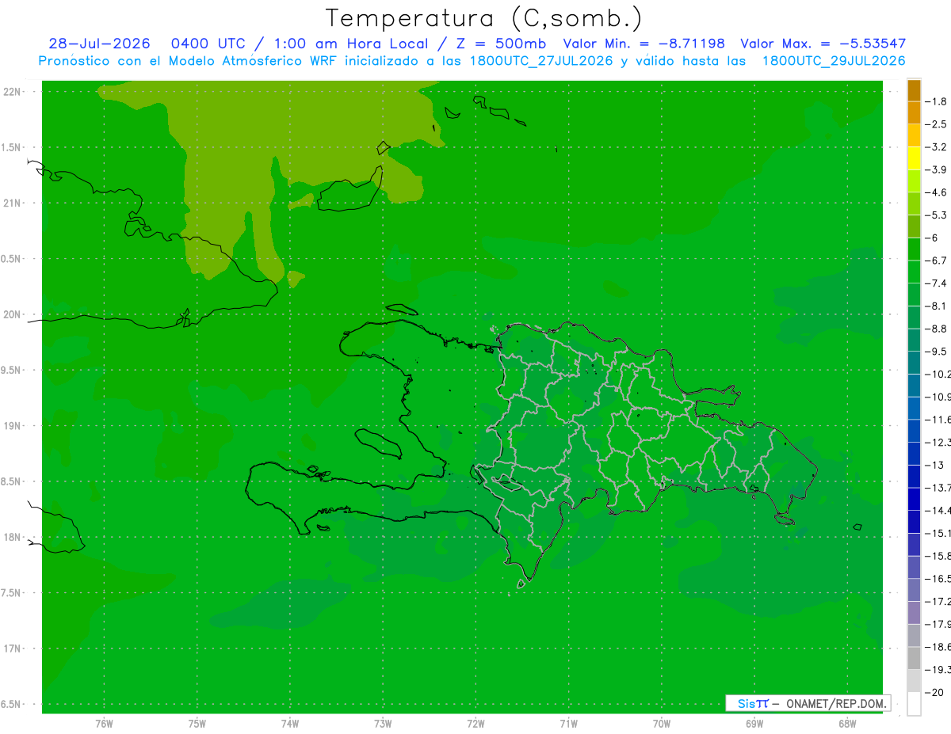Image resolution: width=951 pixels, height=734 pixels.
Task: Click the 'ONAMET/REP.DOM.' credit label
Action: (x=835, y=703)
